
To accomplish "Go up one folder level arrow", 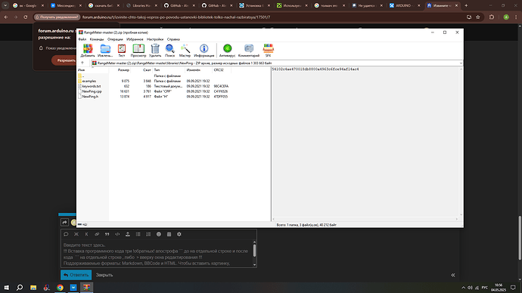I will 82,63.
